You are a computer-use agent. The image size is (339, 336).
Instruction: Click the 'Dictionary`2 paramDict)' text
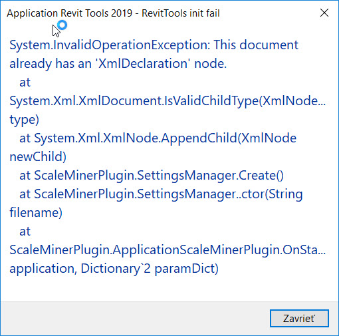150,269
